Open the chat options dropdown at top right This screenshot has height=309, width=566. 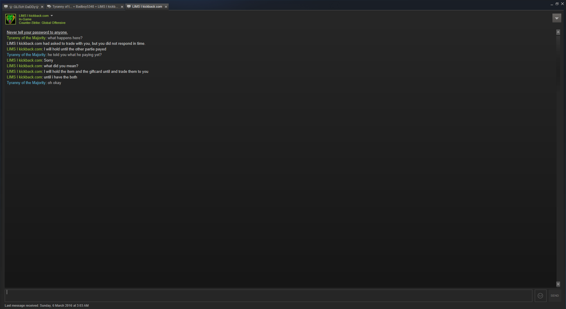(557, 18)
